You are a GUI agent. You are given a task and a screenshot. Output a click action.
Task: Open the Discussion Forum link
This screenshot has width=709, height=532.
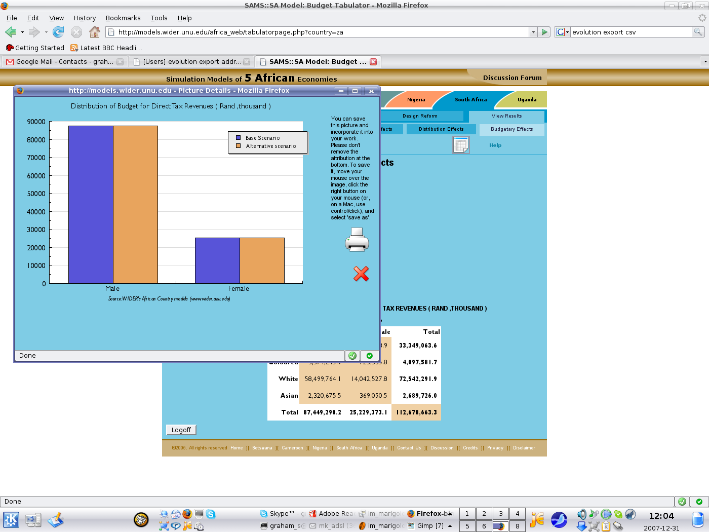[512, 78]
